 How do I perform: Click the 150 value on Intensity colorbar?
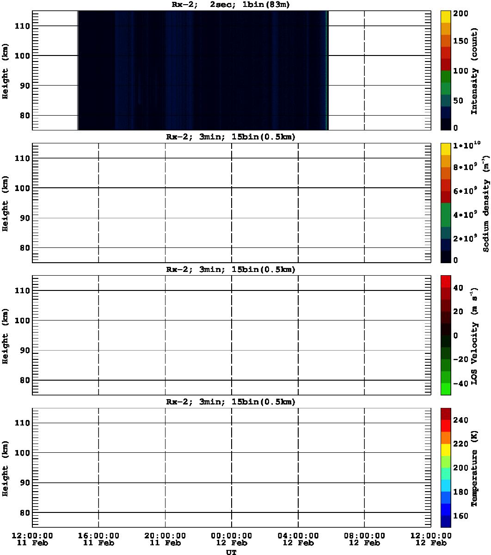[x=461, y=41]
